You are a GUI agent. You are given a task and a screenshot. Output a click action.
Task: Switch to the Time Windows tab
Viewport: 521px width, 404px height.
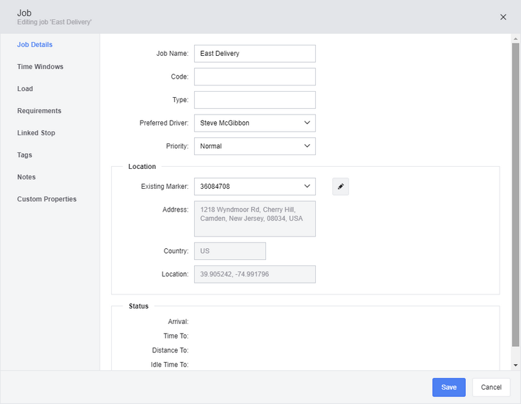pos(40,67)
